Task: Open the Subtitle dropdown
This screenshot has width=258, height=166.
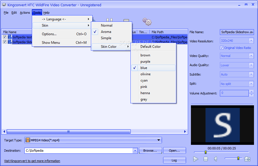Action: click(x=251, y=74)
